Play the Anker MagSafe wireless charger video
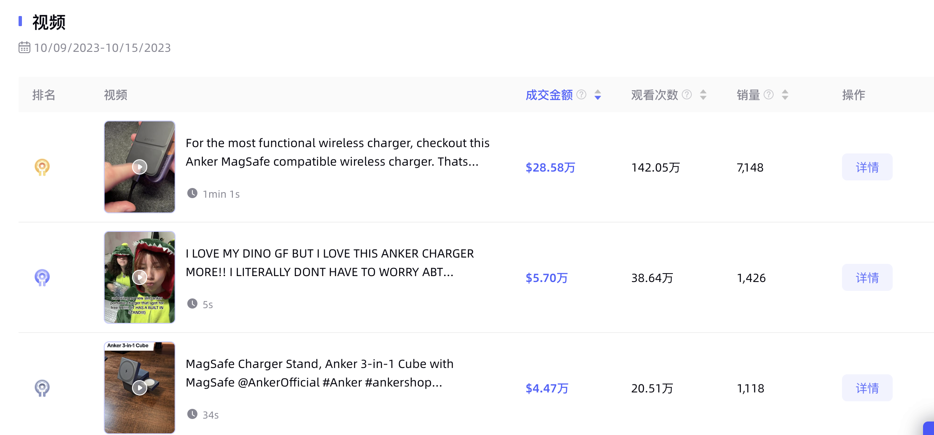This screenshot has width=934, height=435. click(x=139, y=167)
